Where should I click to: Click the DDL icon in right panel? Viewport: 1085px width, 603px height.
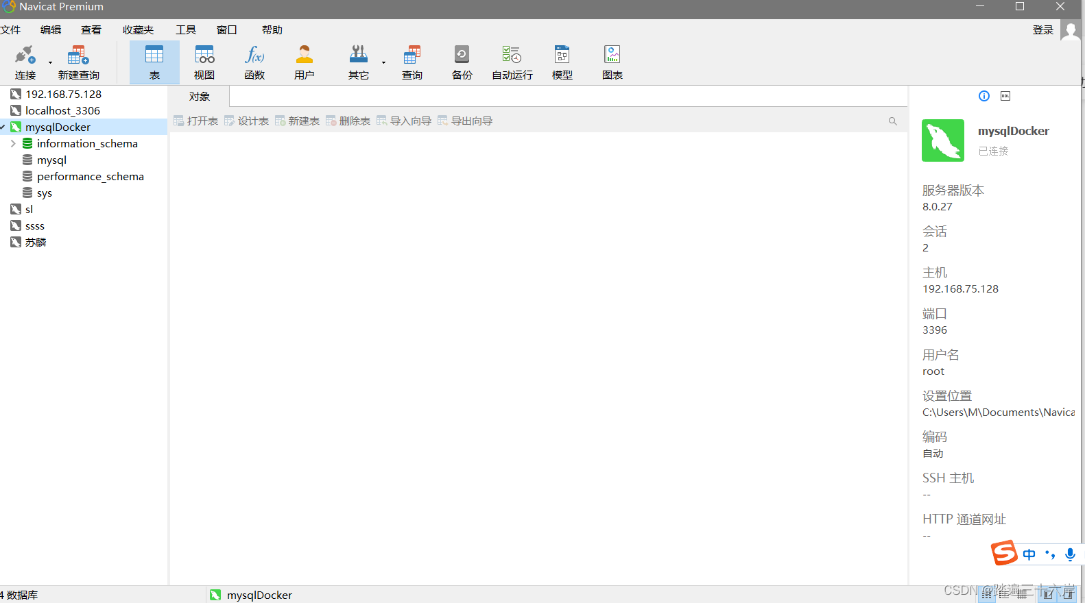[1005, 96]
